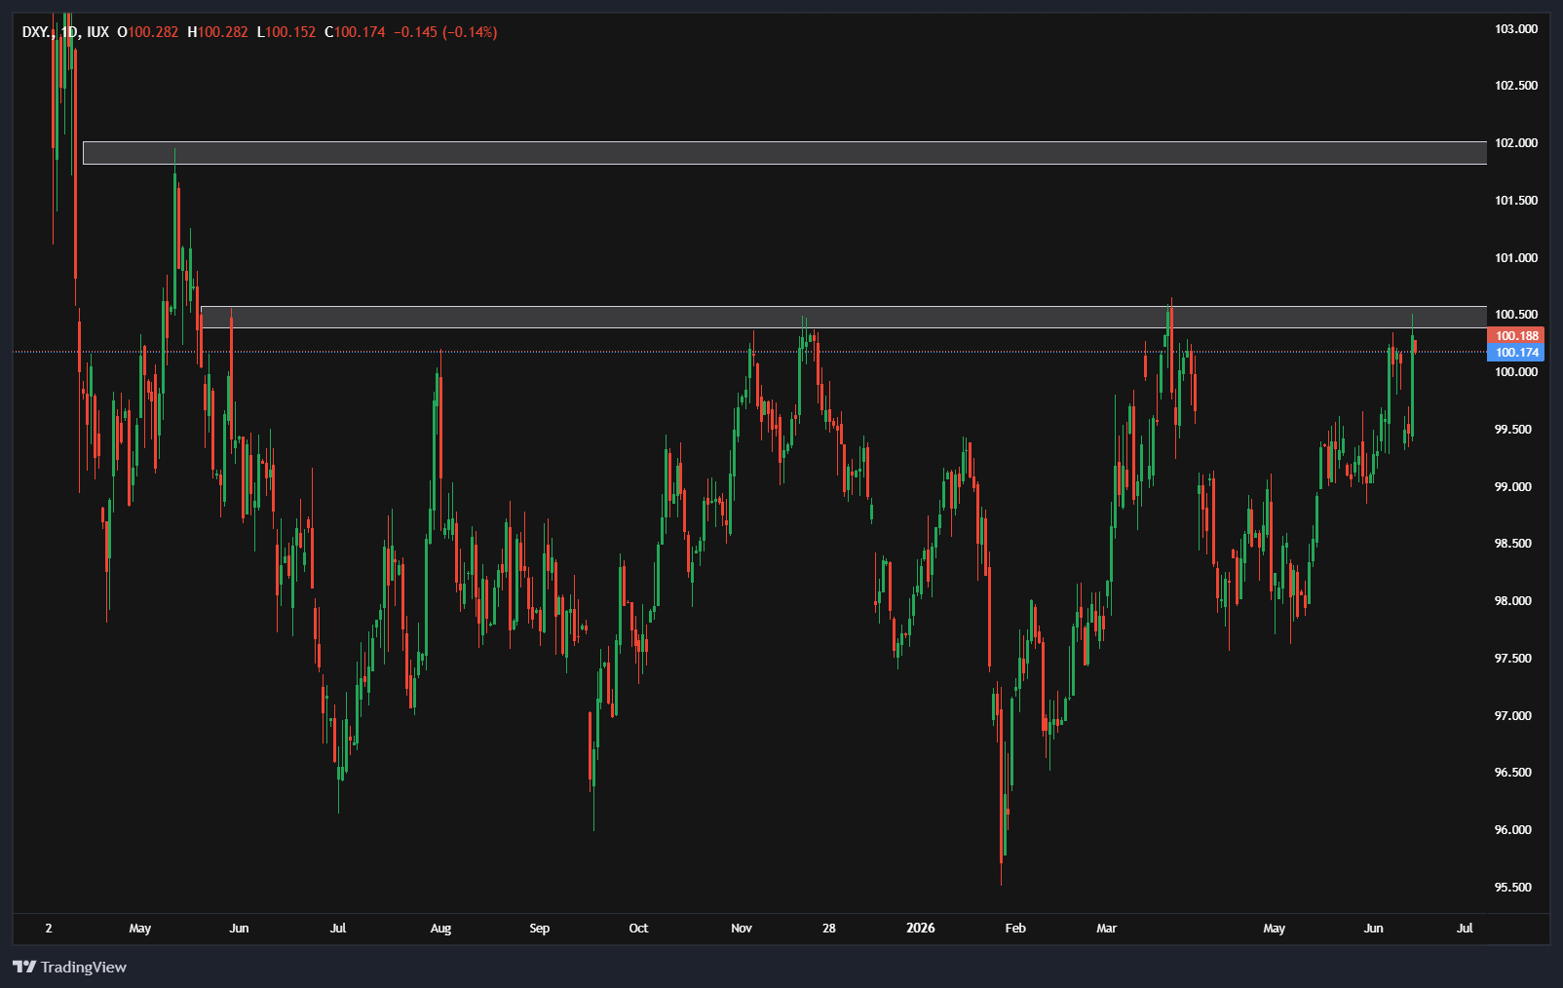The width and height of the screenshot is (1563, 988).
Task: Click the open value O100.282
Action: coord(148,32)
